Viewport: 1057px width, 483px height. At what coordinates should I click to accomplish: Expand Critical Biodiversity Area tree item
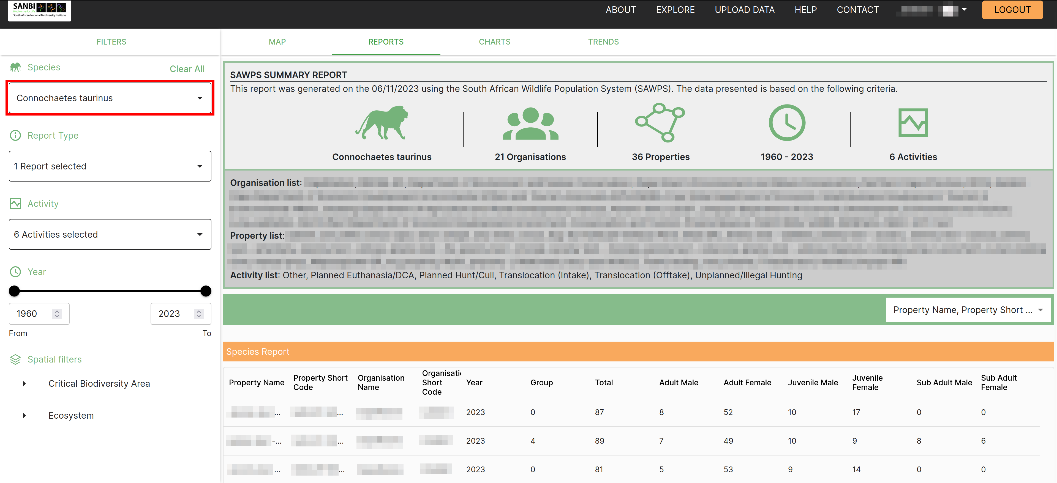click(x=24, y=384)
